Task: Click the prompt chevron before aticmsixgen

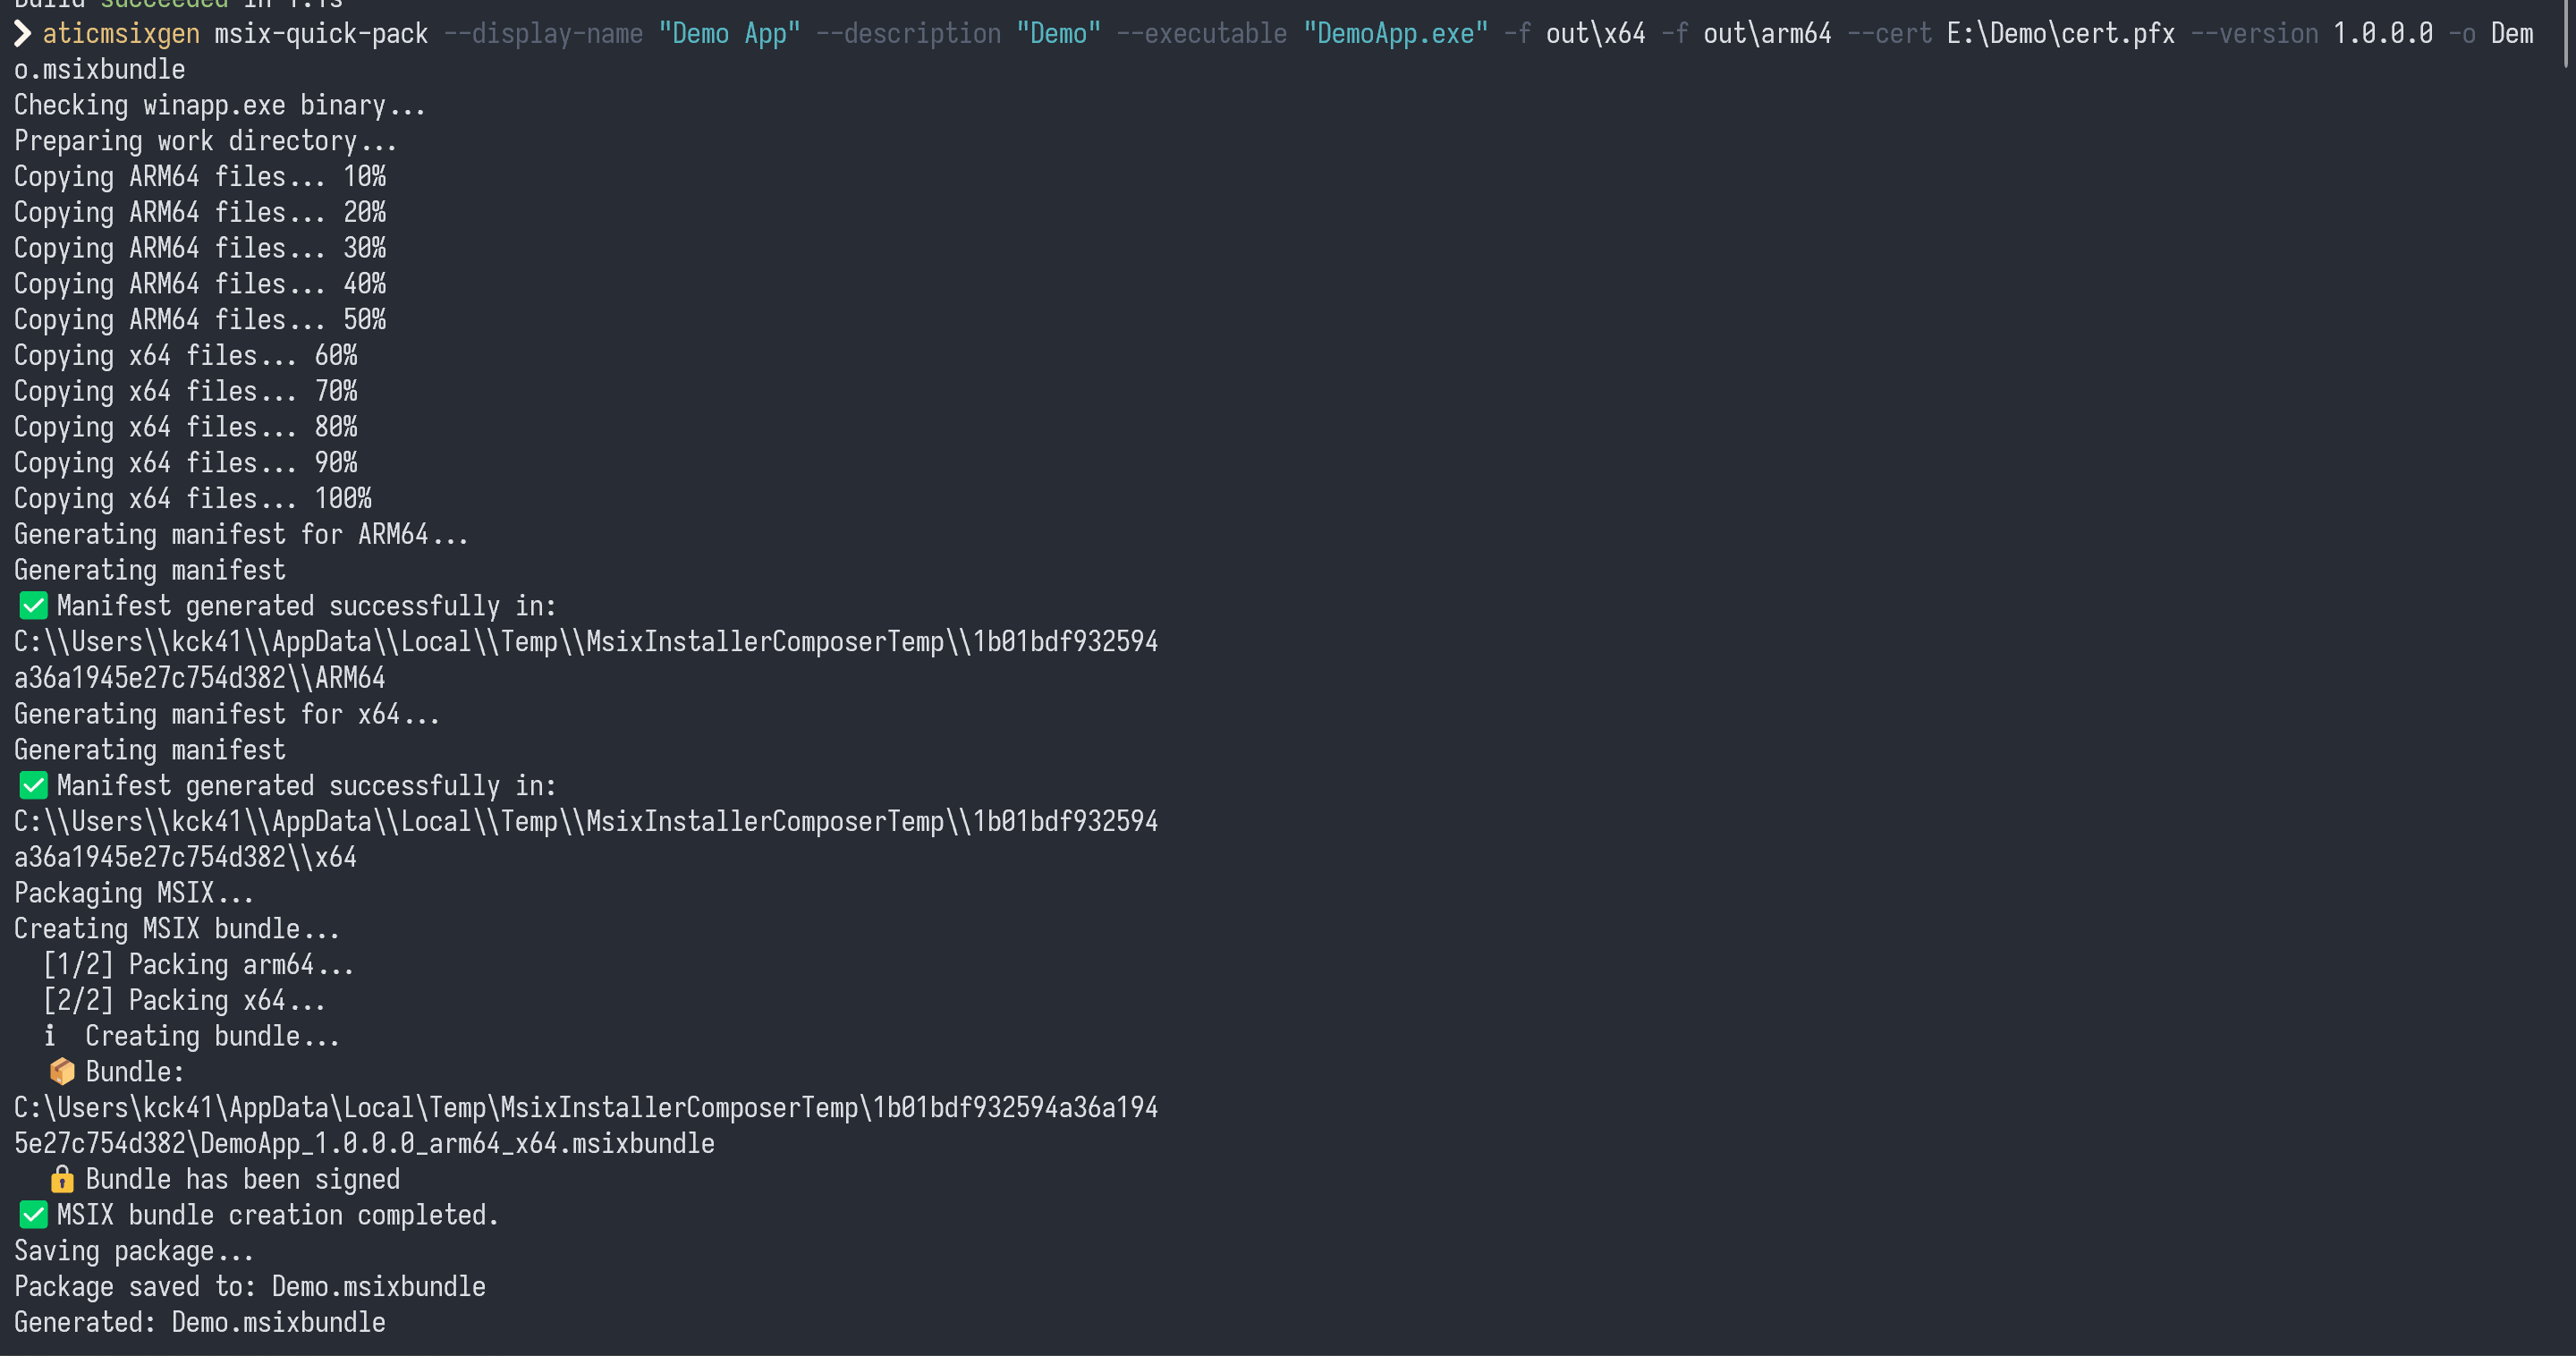Action: click(x=22, y=34)
